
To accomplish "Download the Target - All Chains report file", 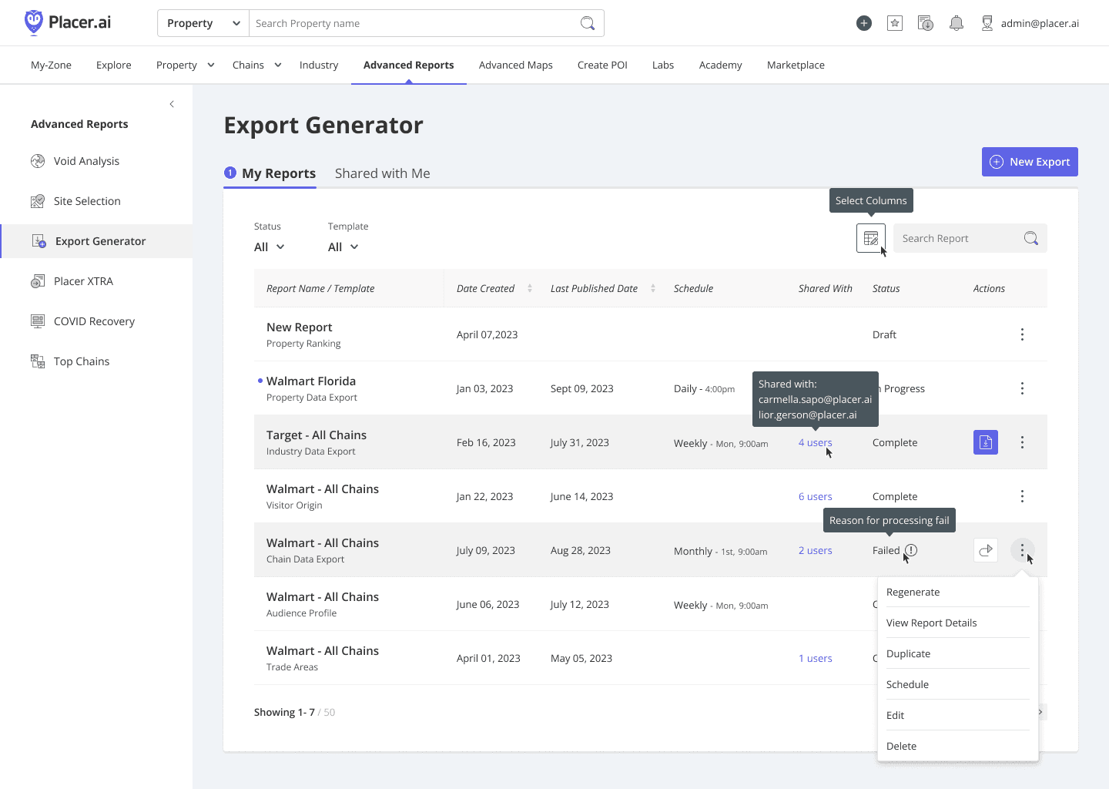I will (x=986, y=442).
